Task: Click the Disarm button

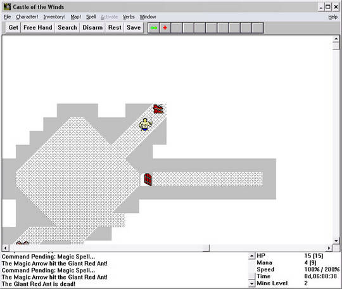Action: point(92,28)
